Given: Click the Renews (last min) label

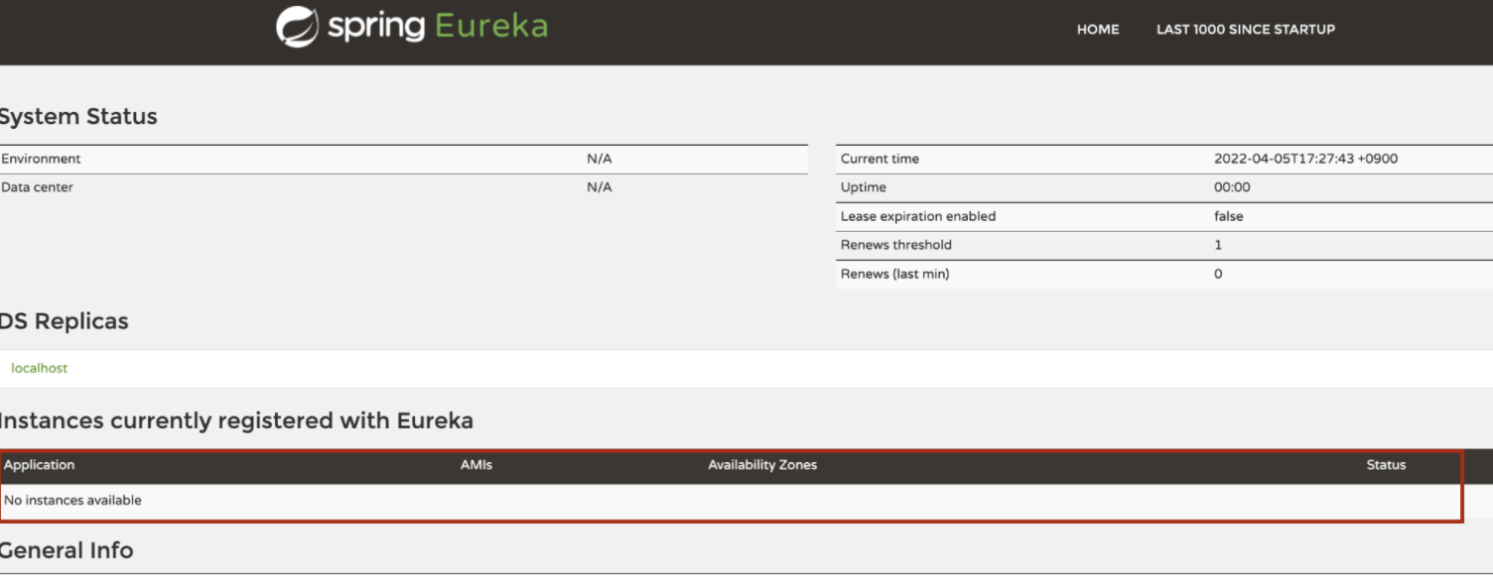Looking at the screenshot, I should tap(894, 274).
